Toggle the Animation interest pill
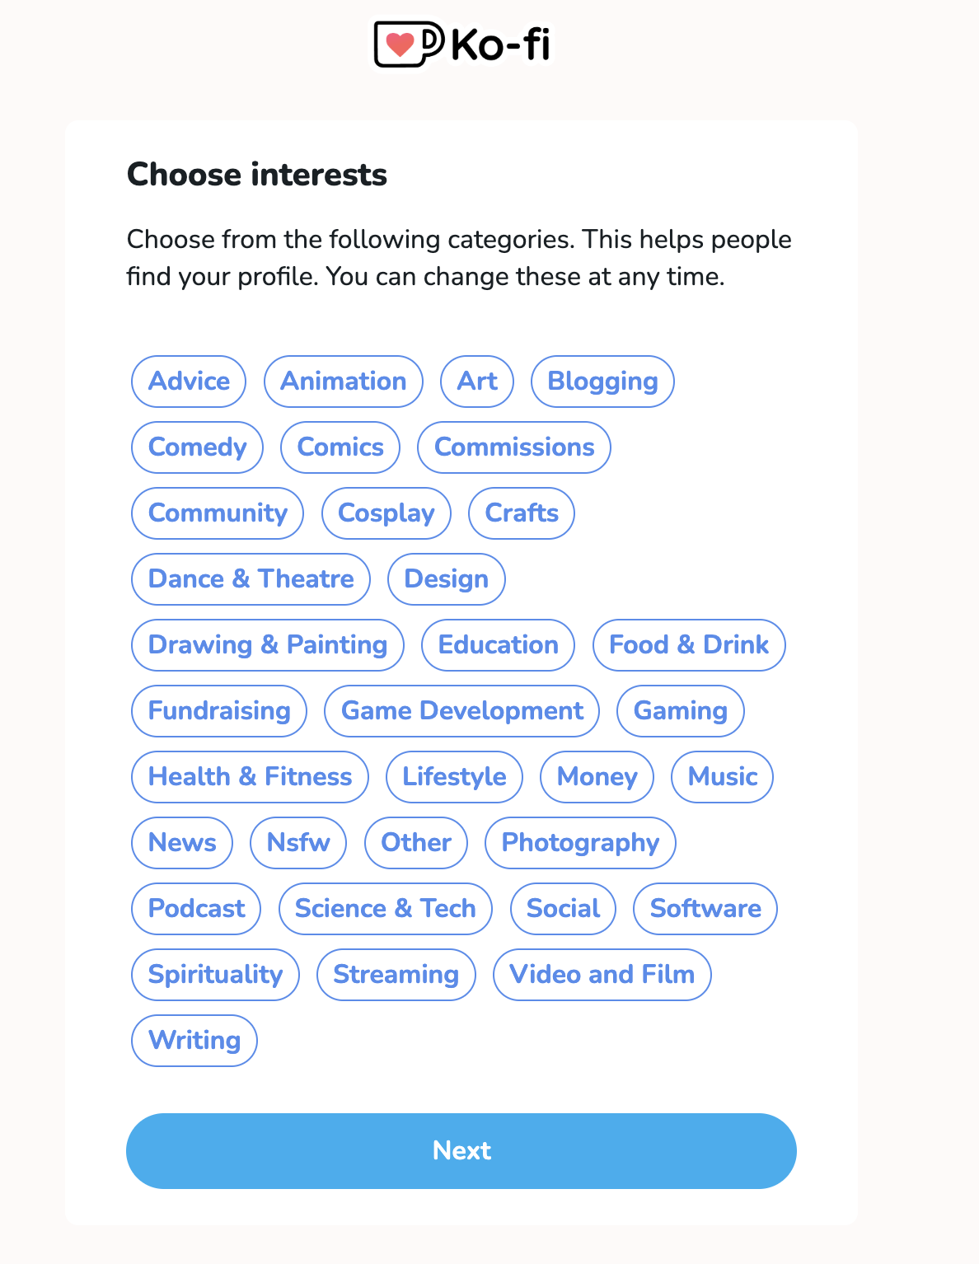The height and width of the screenshot is (1264, 979). [x=343, y=381]
